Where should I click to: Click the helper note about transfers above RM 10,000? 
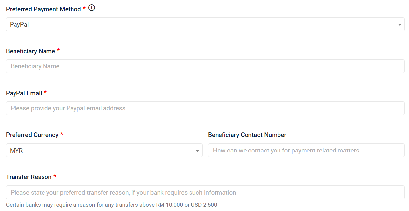tap(111, 205)
